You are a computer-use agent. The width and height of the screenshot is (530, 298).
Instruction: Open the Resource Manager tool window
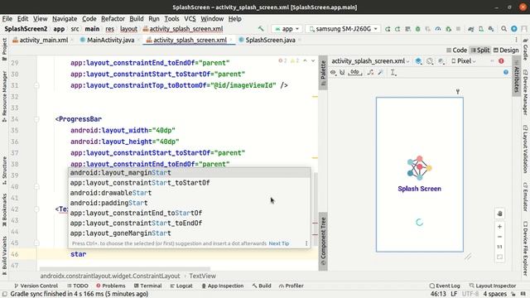[x=4, y=96]
